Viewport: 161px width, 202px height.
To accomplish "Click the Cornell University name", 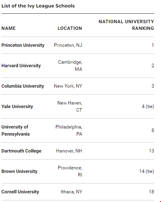I will (20, 192).
